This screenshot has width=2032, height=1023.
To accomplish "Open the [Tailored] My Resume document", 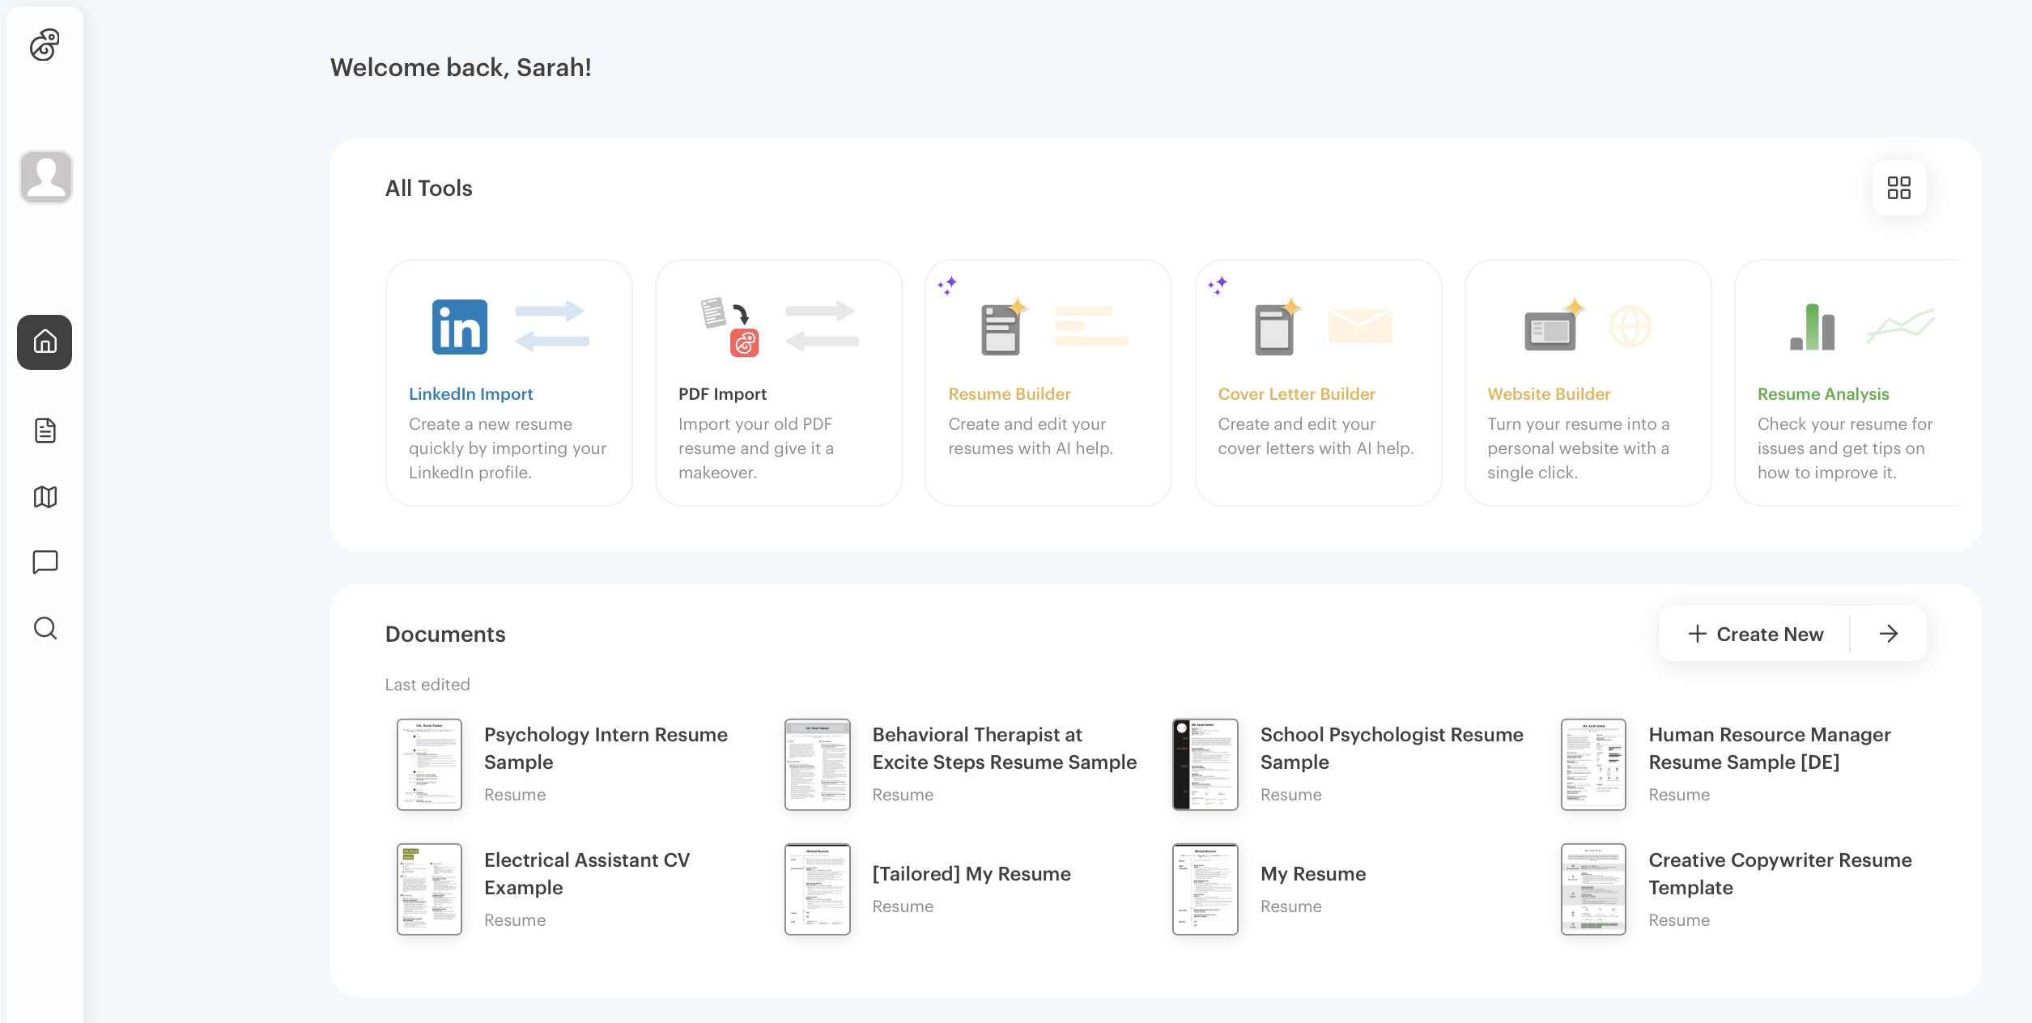I will point(971,873).
